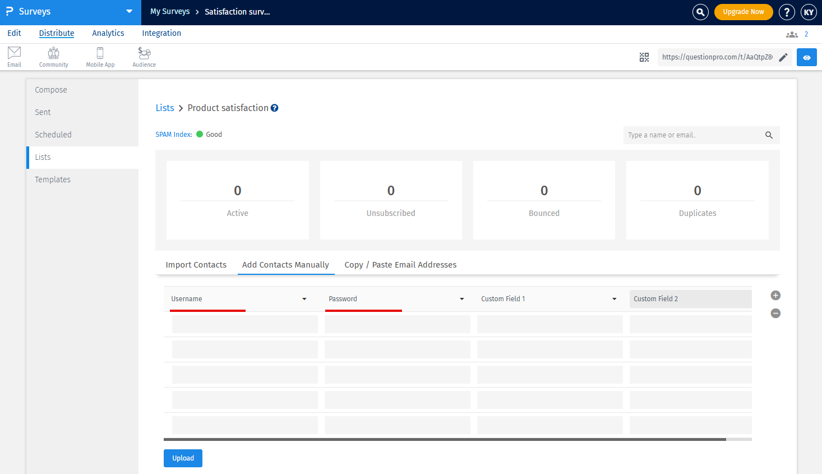Image resolution: width=822 pixels, height=474 pixels.
Task: Expand the Surveys product dropdown
Action: pyautogui.click(x=130, y=12)
